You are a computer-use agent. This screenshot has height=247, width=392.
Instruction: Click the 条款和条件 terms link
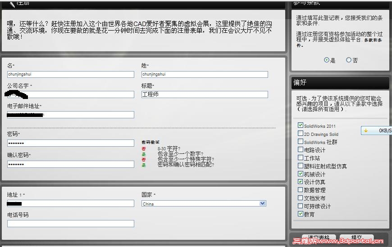pos(373,40)
